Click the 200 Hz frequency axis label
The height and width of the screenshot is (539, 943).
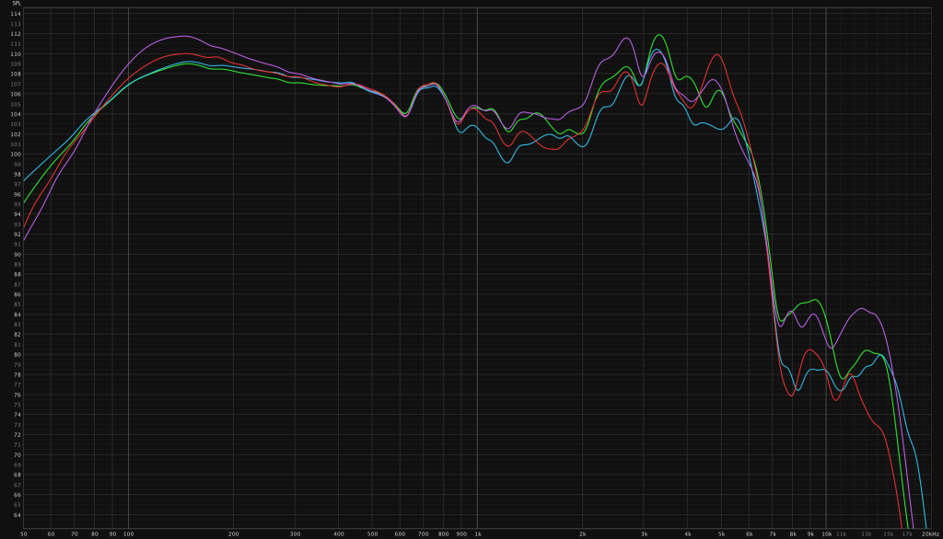pos(233,533)
